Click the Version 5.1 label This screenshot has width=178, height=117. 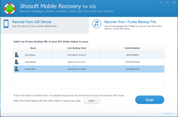pyautogui.click(x=169, y=113)
